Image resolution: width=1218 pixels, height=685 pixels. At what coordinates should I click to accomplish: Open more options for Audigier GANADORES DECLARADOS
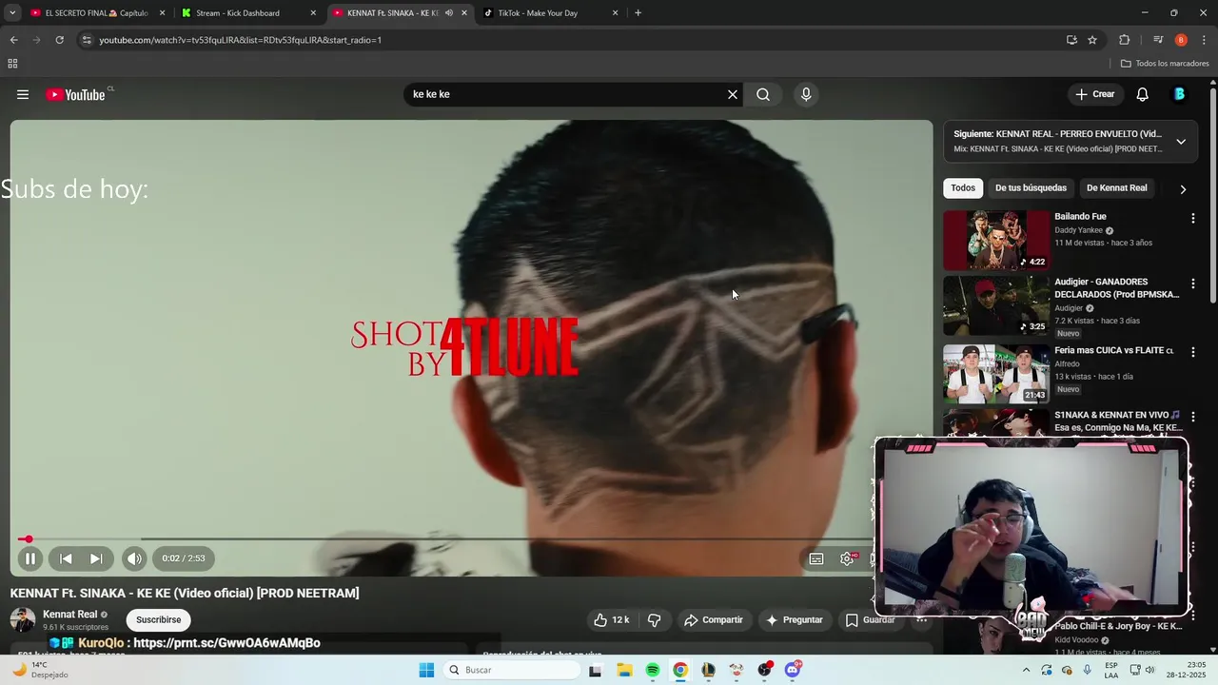tap(1193, 284)
